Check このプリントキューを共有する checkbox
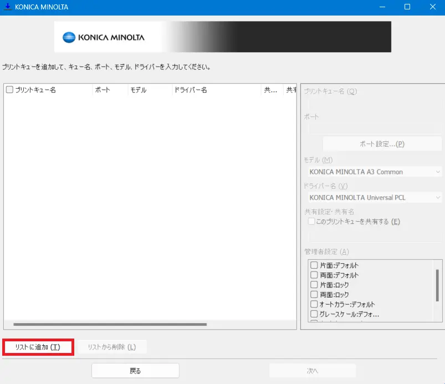 [x=311, y=222]
